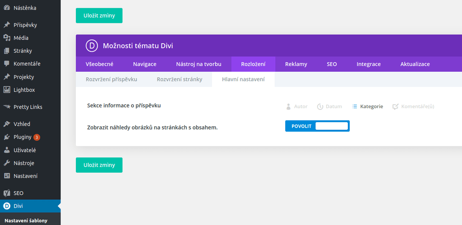The height and width of the screenshot is (225, 462).
Task: Open the Reklamy tab
Action: tap(296, 64)
